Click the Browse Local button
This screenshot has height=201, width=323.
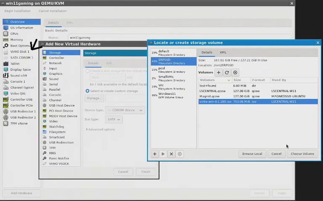(252, 154)
